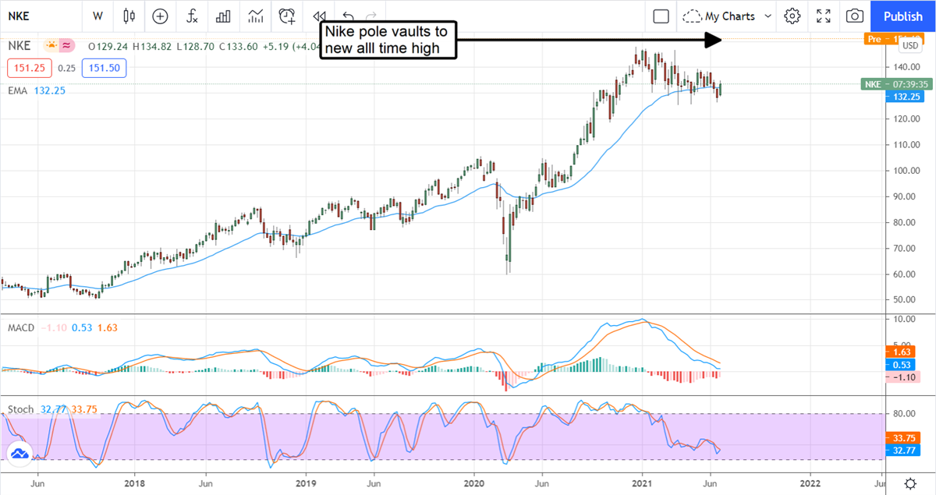The image size is (936, 495).
Task: Click the Compare or Add Symbol plus icon
Action: (x=160, y=16)
